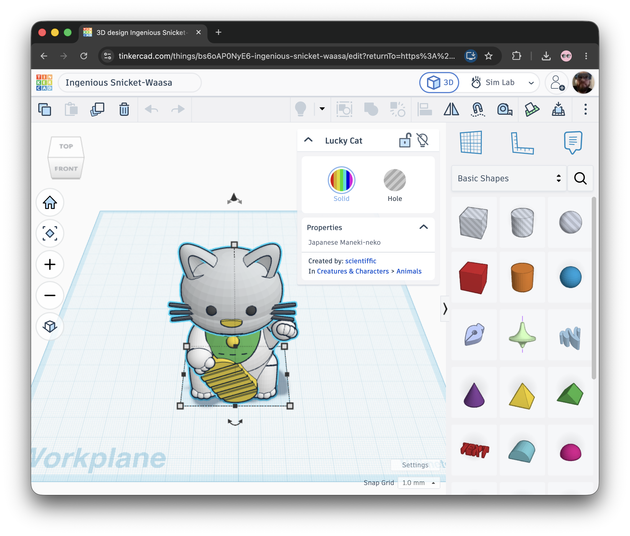Hide the Lucky Cat shape

[423, 141]
